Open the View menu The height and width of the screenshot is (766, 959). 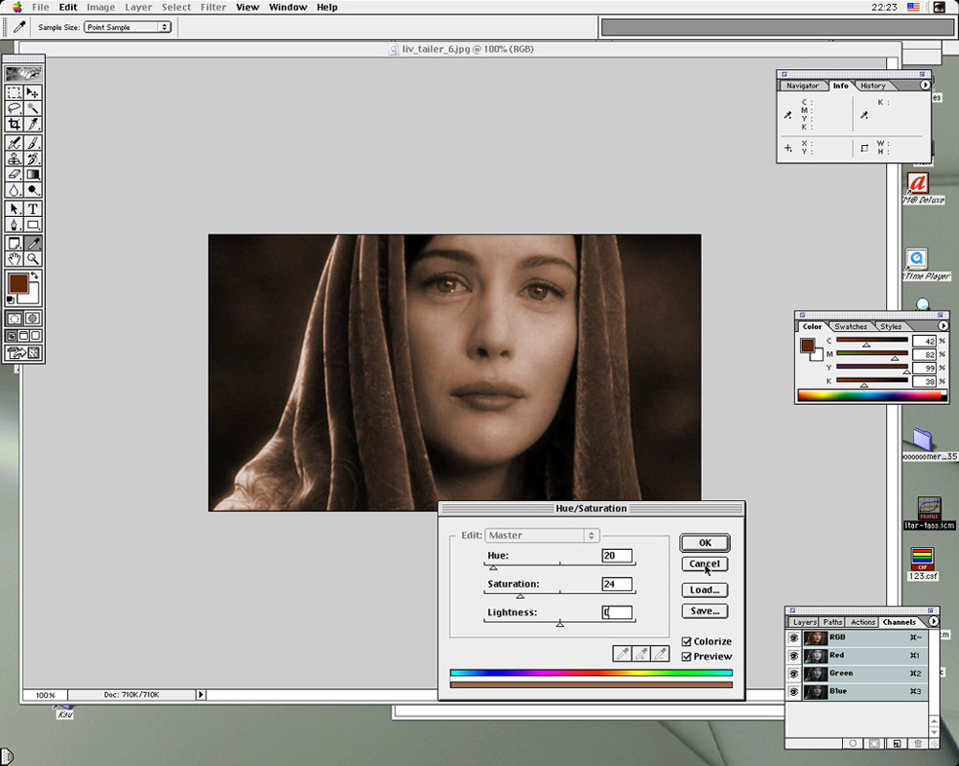(x=247, y=8)
